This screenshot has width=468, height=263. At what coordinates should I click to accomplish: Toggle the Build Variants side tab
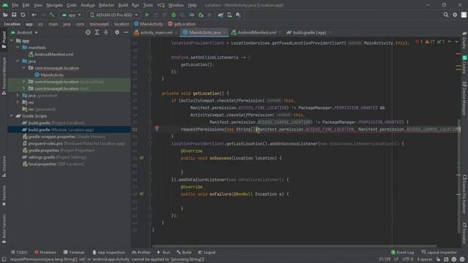click(x=4, y=229)
